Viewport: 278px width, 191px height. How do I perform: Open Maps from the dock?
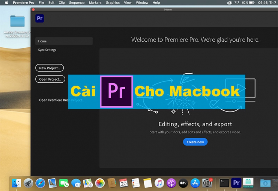(x=88, y=183)
